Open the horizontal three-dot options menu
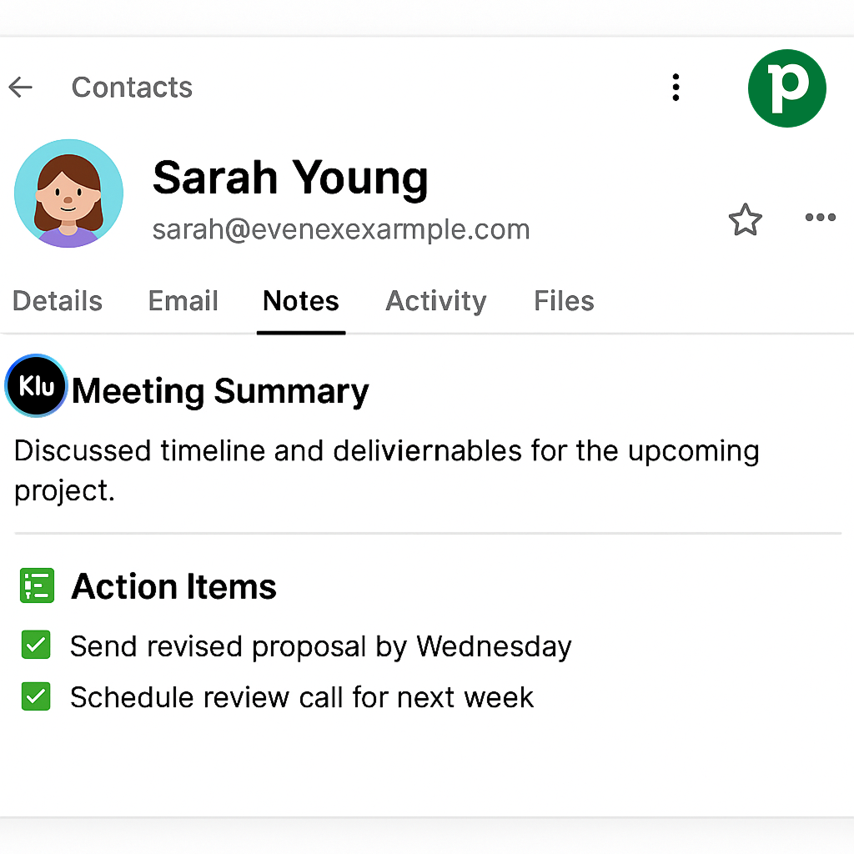 820,218
